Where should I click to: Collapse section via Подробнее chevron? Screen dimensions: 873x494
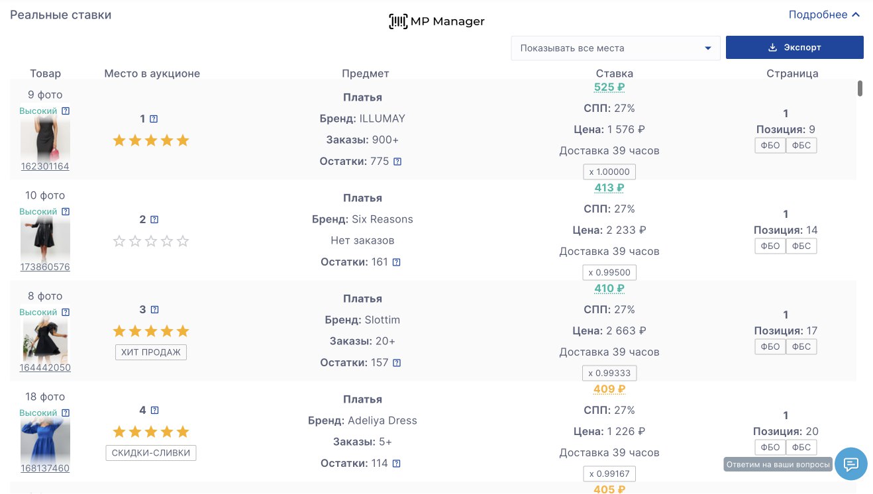point(856,15)
